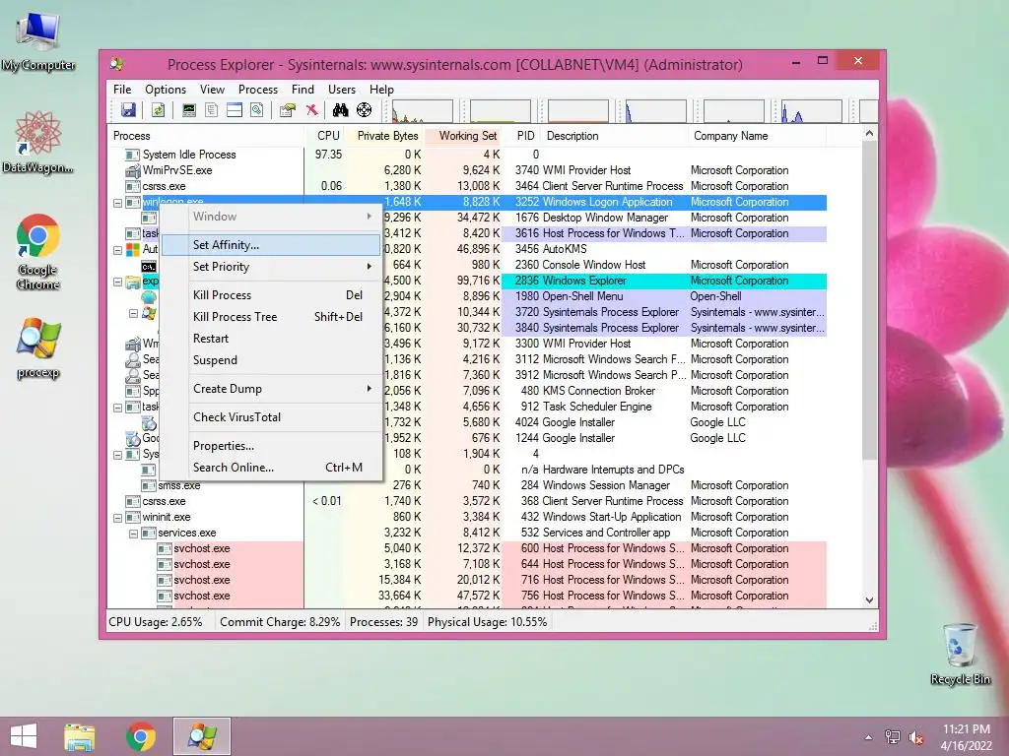Viewport: 1009px width, 756px height.
Task: Sort by the PID column header
Action: point(522,136)
